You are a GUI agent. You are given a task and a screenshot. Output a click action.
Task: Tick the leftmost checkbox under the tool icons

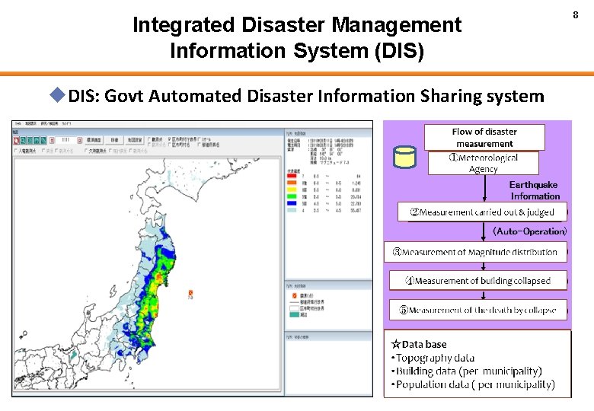[15, 151]
